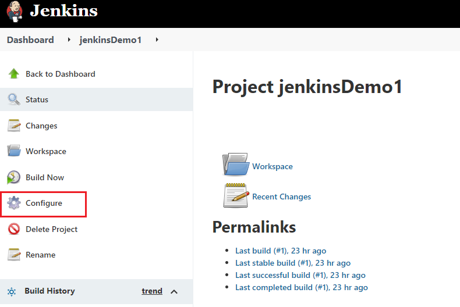Image resolution: width=460 pixels, height=307 pixels.
Task: Go Back to Dashboard
Action: coord(61,74)
